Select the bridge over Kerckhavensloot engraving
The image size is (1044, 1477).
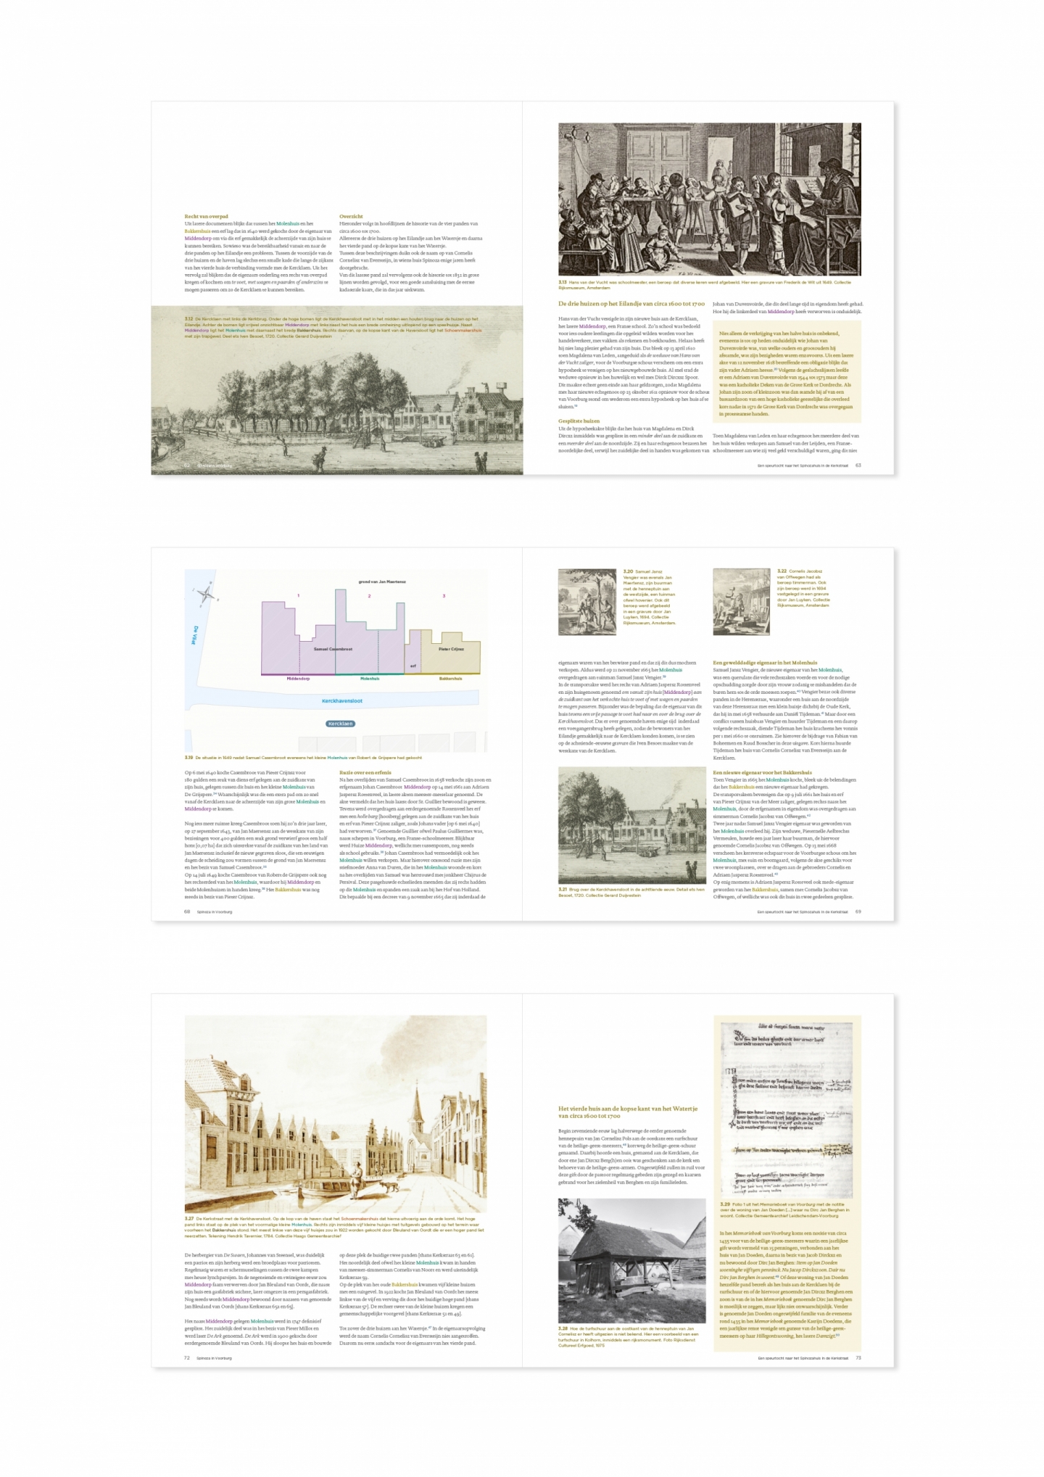[x=631, y=825]
